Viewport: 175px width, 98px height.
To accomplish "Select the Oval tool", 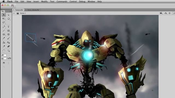I will pos(4,34).
